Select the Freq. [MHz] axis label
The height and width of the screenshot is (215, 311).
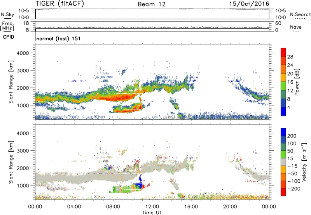coord(7,26)
